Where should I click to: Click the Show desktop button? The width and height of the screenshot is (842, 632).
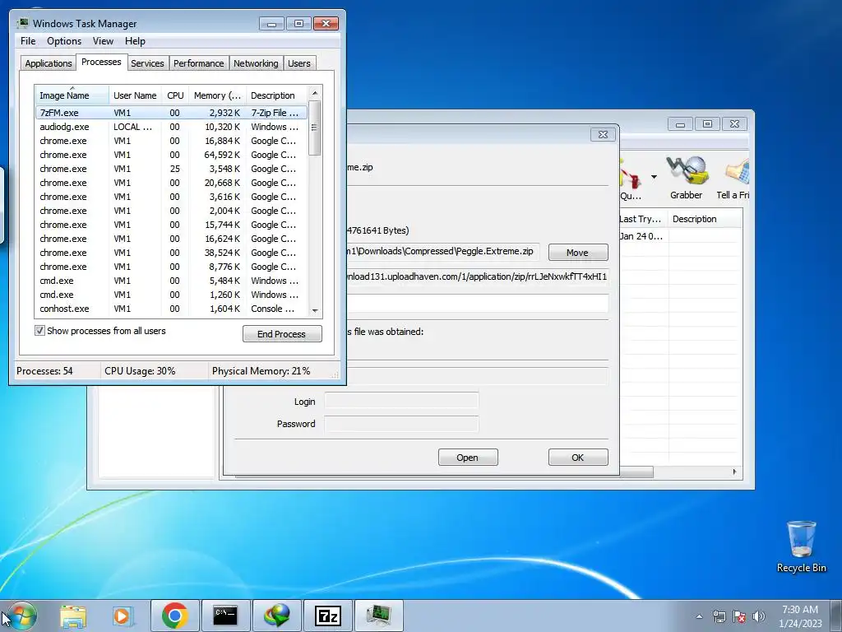pyautogui.click(x=836, y=616)
